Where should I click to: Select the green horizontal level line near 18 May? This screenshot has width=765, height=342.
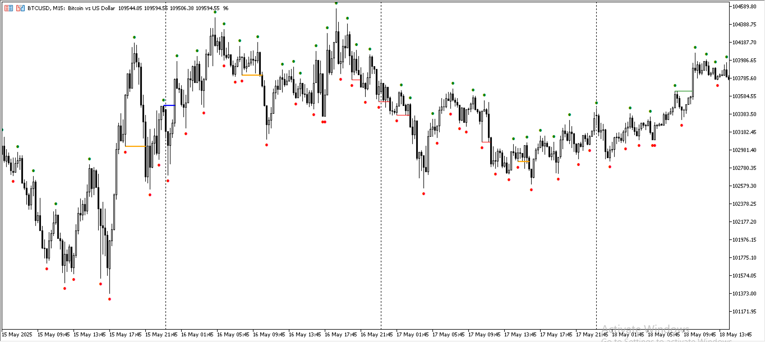tap(684, 91)
